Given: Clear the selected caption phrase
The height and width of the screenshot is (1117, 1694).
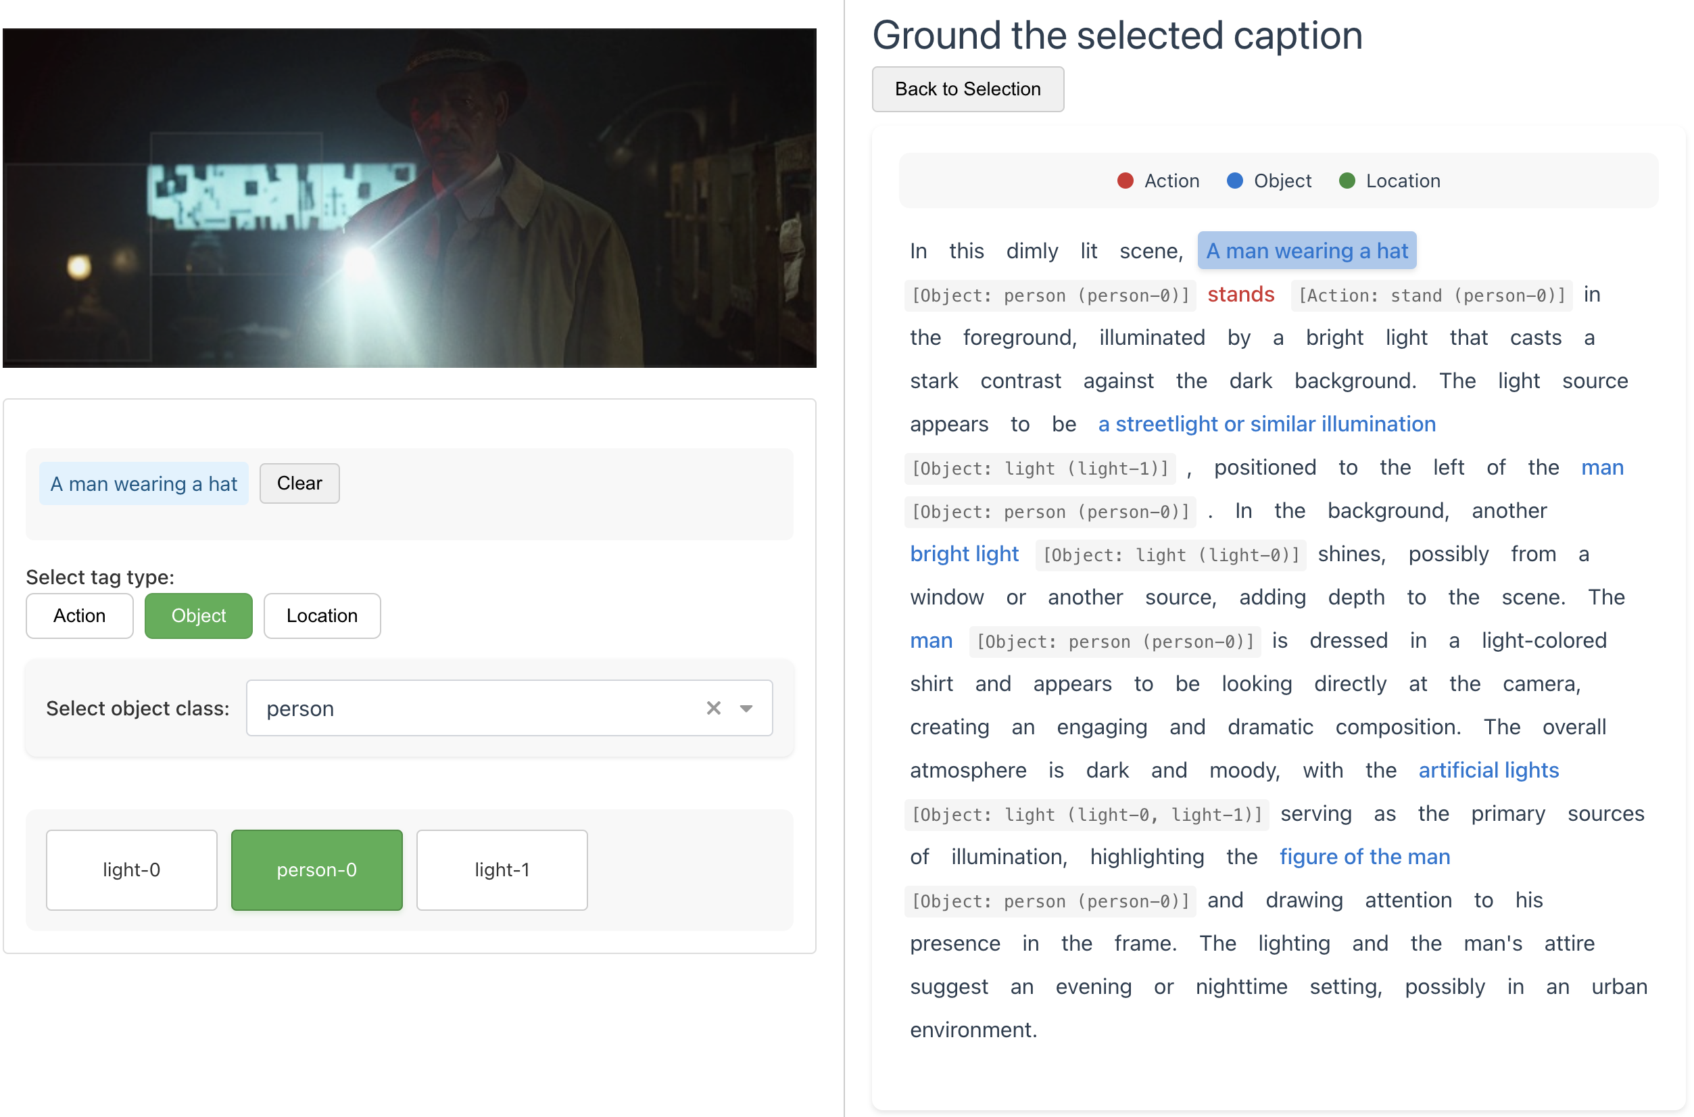Looking at the screenshot, I should click(x=299, y=483).
